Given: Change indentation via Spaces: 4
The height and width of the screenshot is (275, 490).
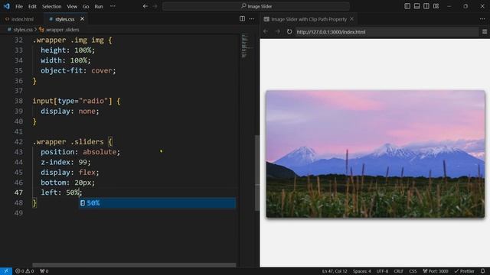Looking at the screenshot, I should click(361, 271).
